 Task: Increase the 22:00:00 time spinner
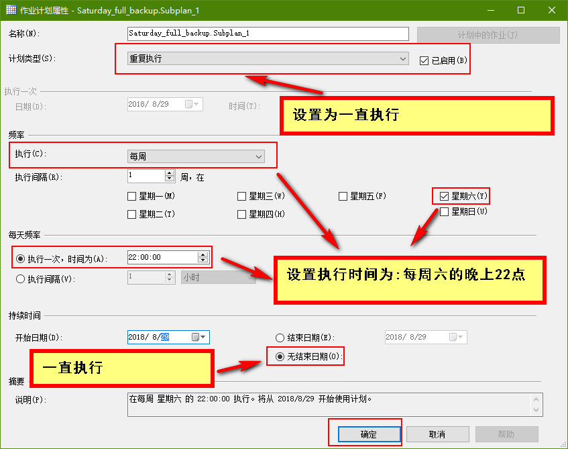click(203, 254)
